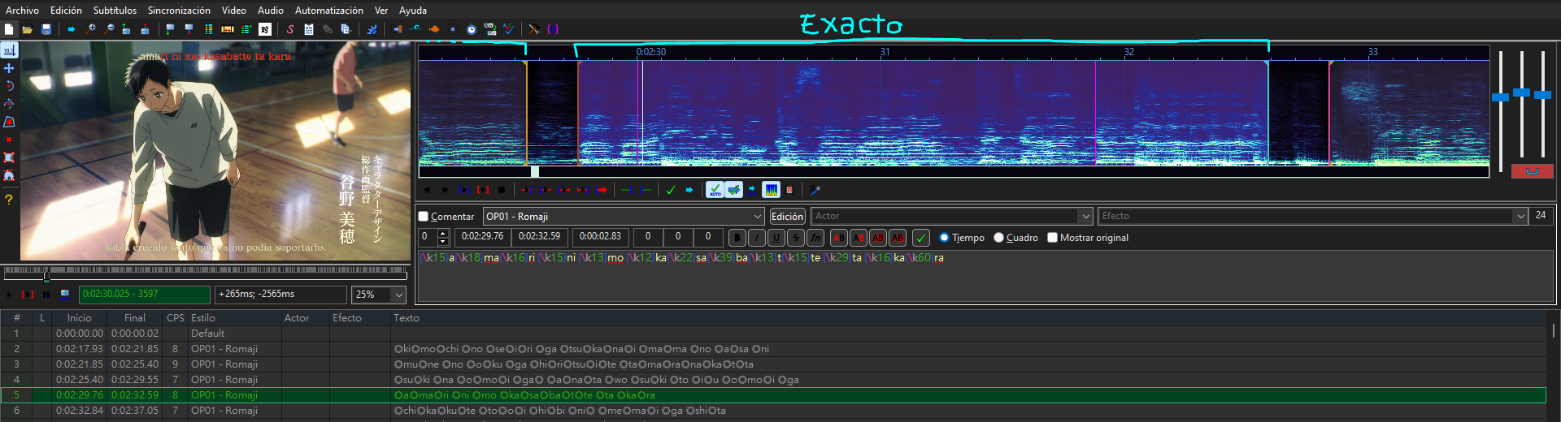The height and width of the screenshot is (422, 1561).
Task: Toggle spectrum analyzer mode in audio toolbar
Action: pos(771,190)
